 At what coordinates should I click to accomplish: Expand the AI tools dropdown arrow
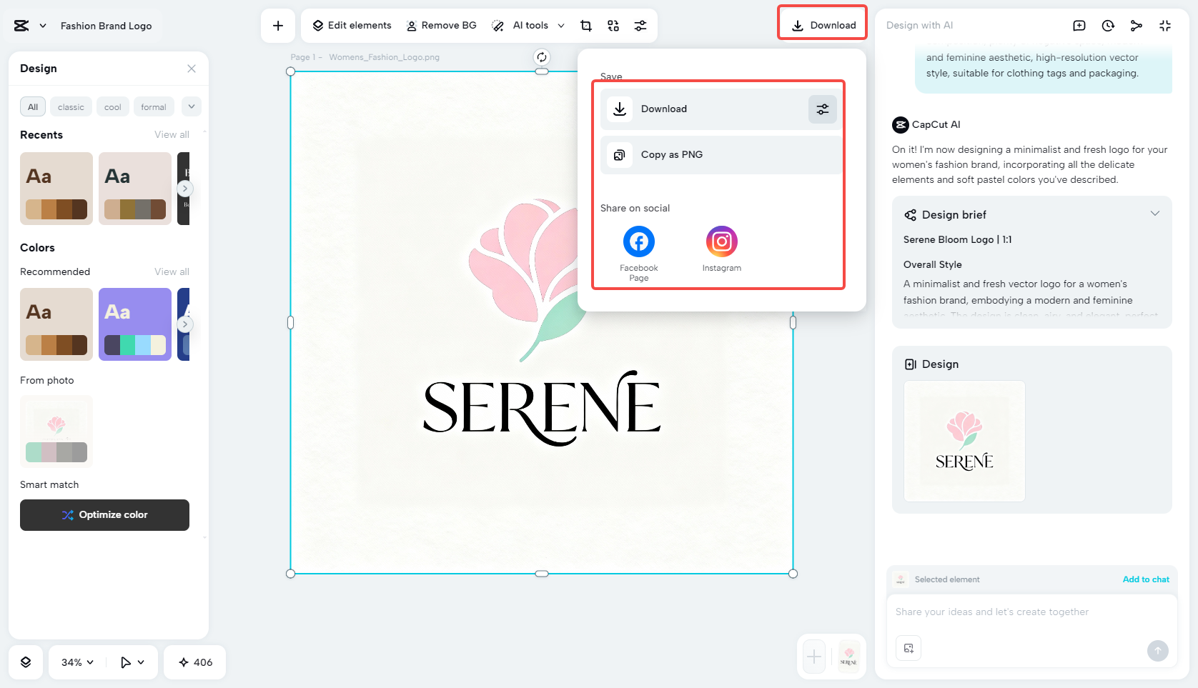[562, 25]
